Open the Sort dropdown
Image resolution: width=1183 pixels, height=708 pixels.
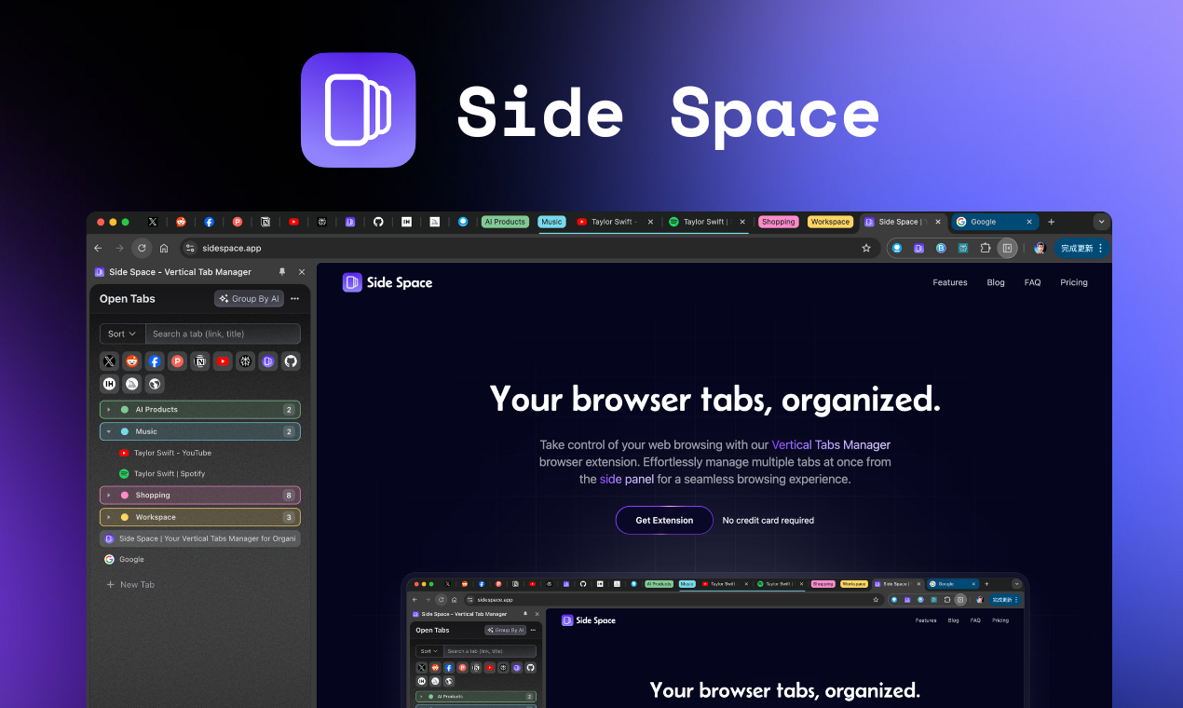122,334
